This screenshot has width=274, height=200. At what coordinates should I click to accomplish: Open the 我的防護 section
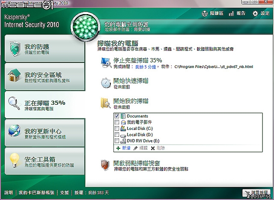pyautogui.click(x=45, y=48)
